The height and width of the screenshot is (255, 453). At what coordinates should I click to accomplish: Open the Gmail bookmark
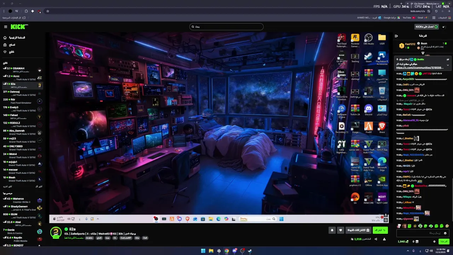coord(422,18)
